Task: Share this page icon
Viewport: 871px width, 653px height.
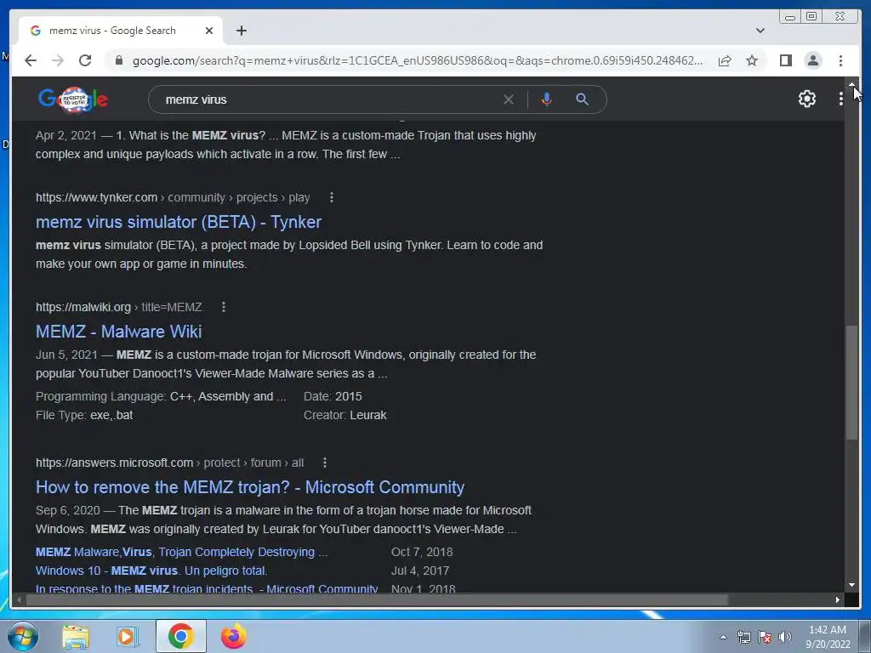Action: point(725,60)
